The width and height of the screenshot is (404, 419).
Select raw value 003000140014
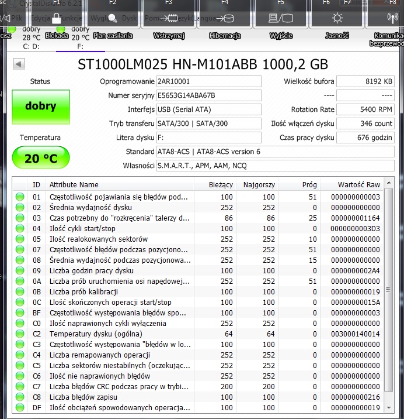point(355,334)
